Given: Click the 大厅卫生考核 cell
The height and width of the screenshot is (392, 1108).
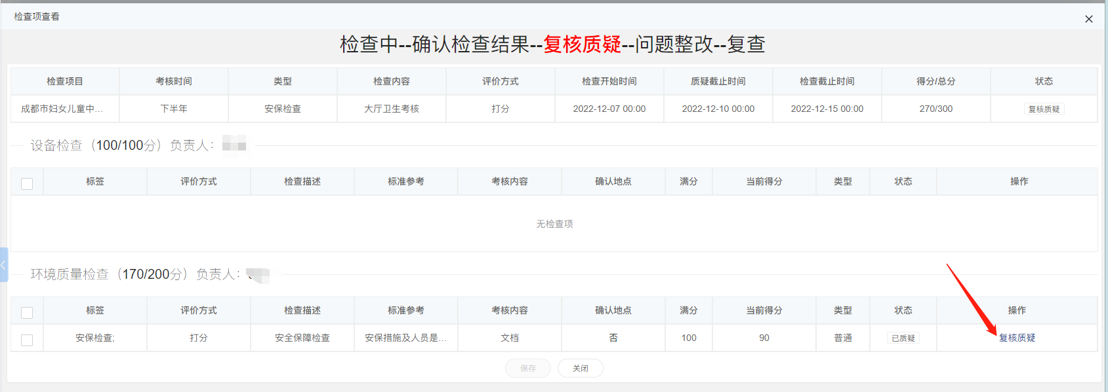Looking at the screenshot, I should 392,109.
